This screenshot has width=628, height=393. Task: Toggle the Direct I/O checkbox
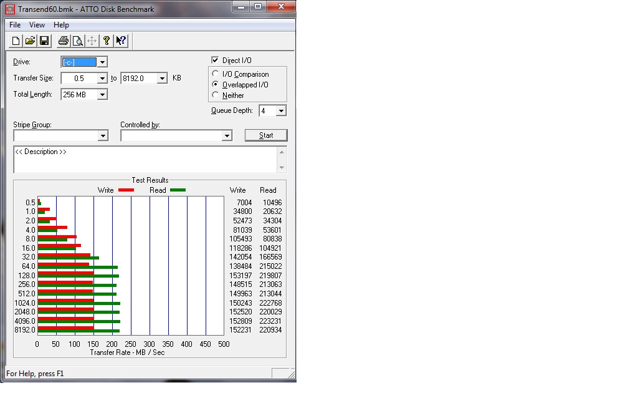click(215, 60)
